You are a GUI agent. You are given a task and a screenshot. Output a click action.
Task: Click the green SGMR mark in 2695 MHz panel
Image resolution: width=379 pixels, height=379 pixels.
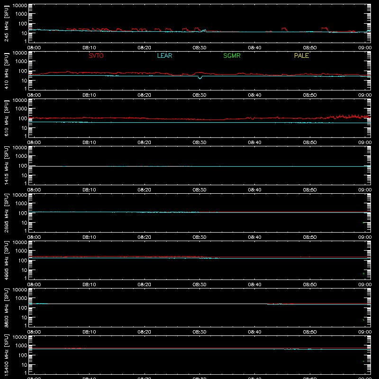click(364, 223)
